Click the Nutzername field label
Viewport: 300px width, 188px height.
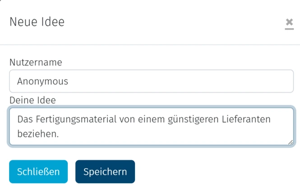pos(36,62)
